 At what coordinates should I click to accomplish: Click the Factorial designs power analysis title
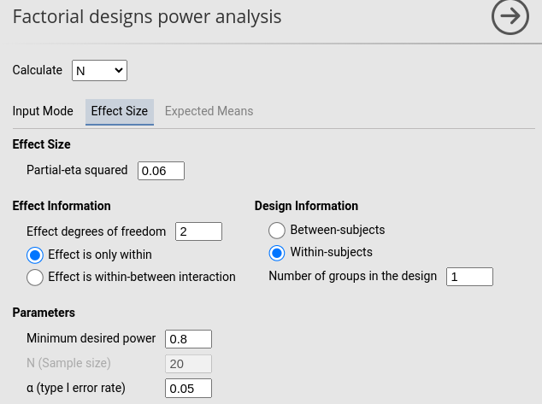(146, 17)
